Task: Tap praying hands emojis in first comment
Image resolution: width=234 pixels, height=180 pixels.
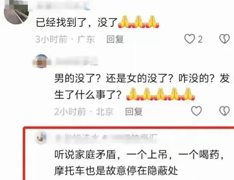Action: tap(139, 22)
